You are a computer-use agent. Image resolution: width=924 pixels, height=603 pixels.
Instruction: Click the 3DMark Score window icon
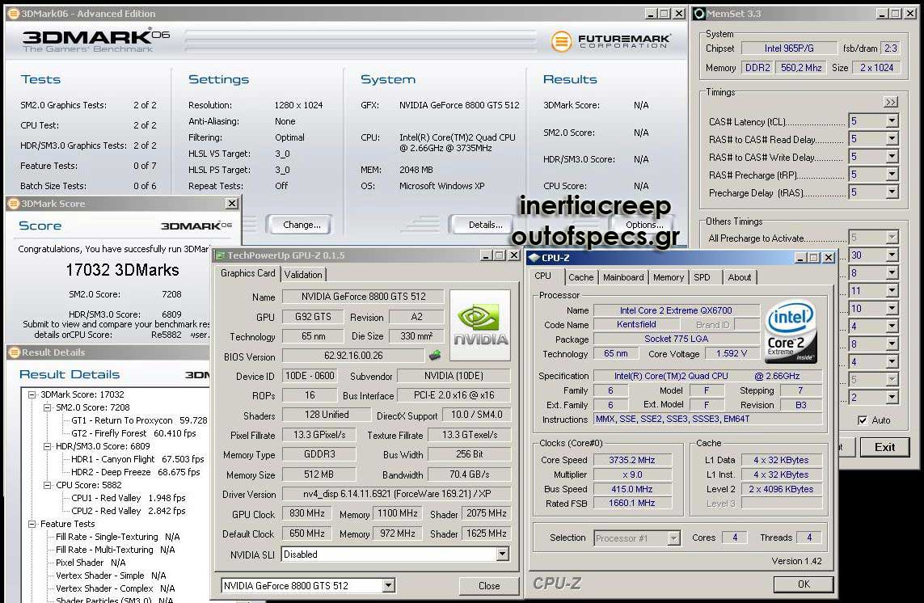click(x=13, y=204)
